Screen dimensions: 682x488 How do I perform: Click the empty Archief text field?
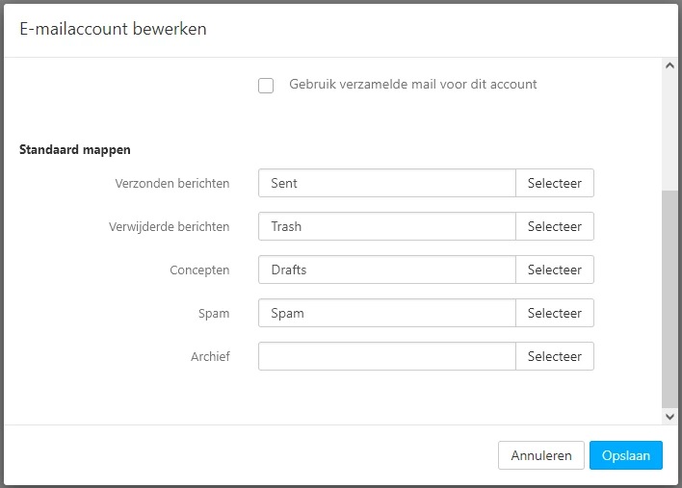(x=387, y=356)
